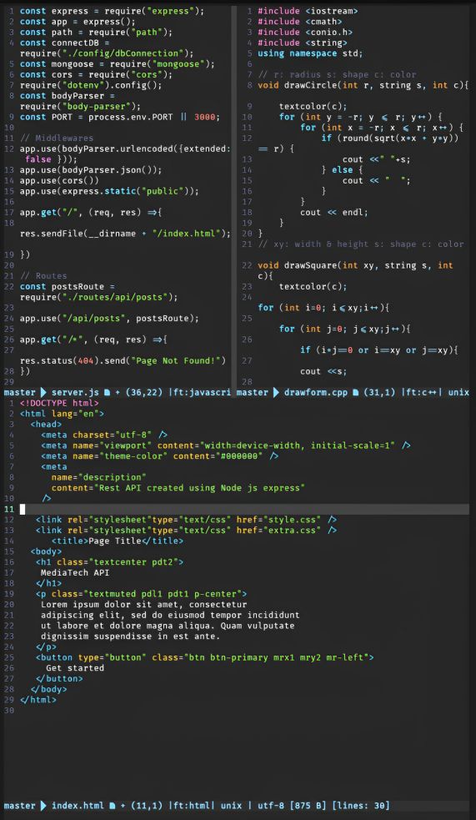Click the file icon after index.html in status line

(112, 805)
